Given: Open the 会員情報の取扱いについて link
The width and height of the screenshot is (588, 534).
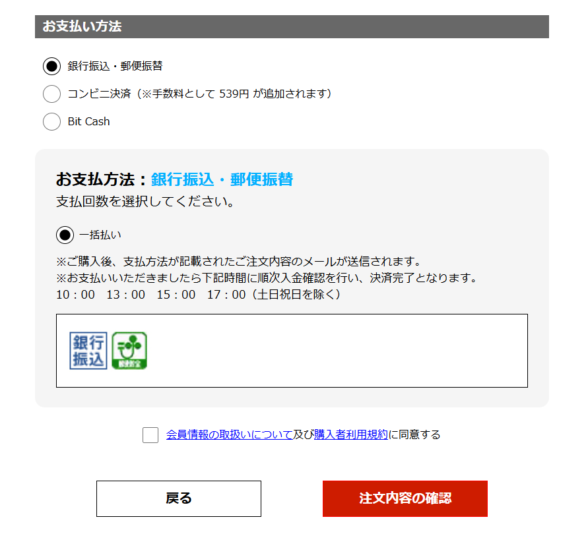Looking at the screenshot, I should click(229, 434).
